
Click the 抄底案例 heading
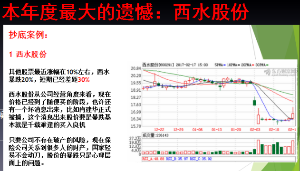coord(28,35)
